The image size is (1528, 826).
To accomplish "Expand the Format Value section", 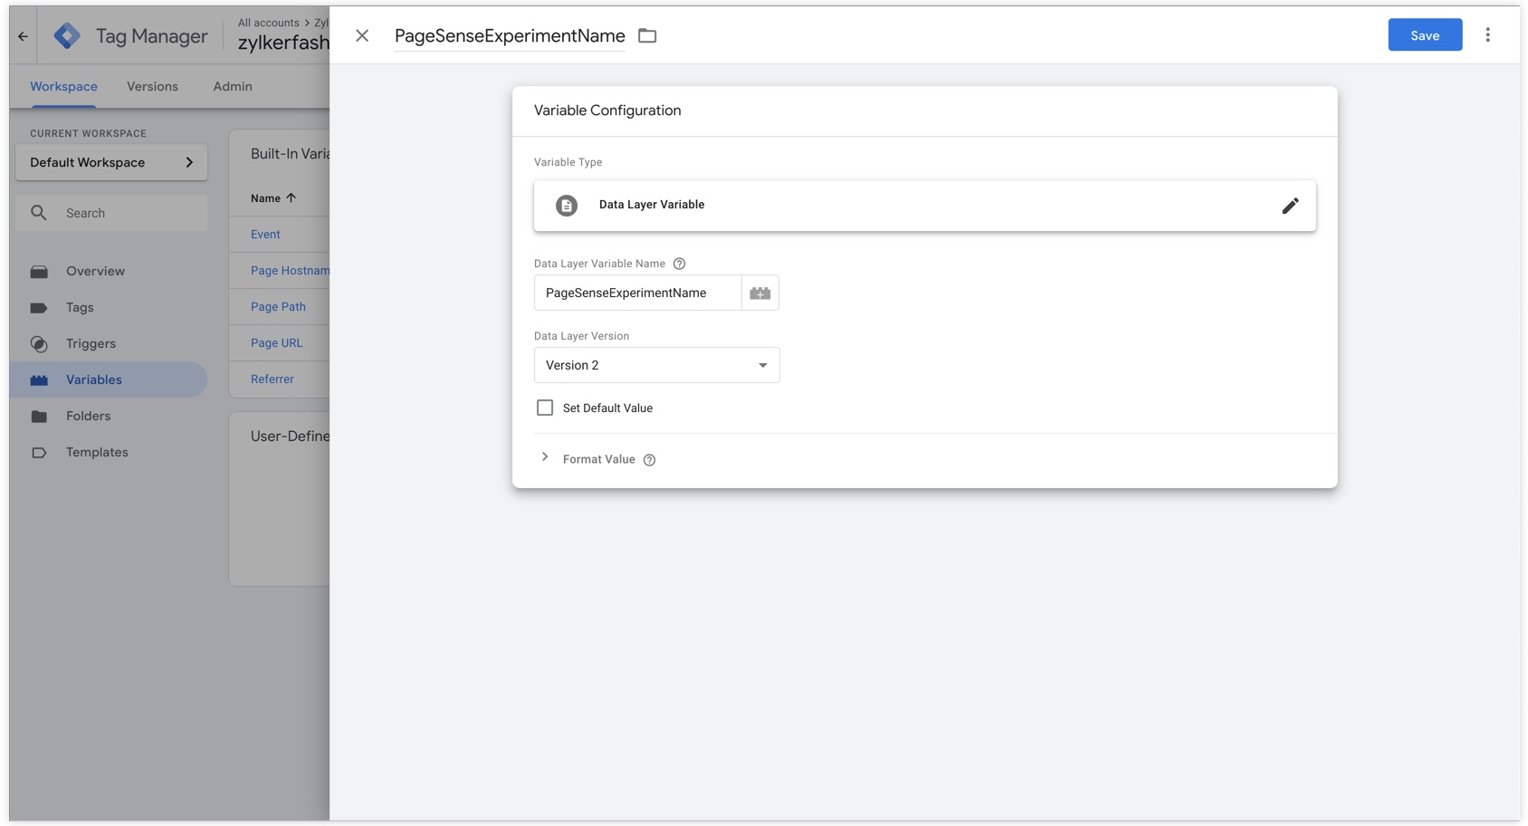I will (x=545, y=457).
